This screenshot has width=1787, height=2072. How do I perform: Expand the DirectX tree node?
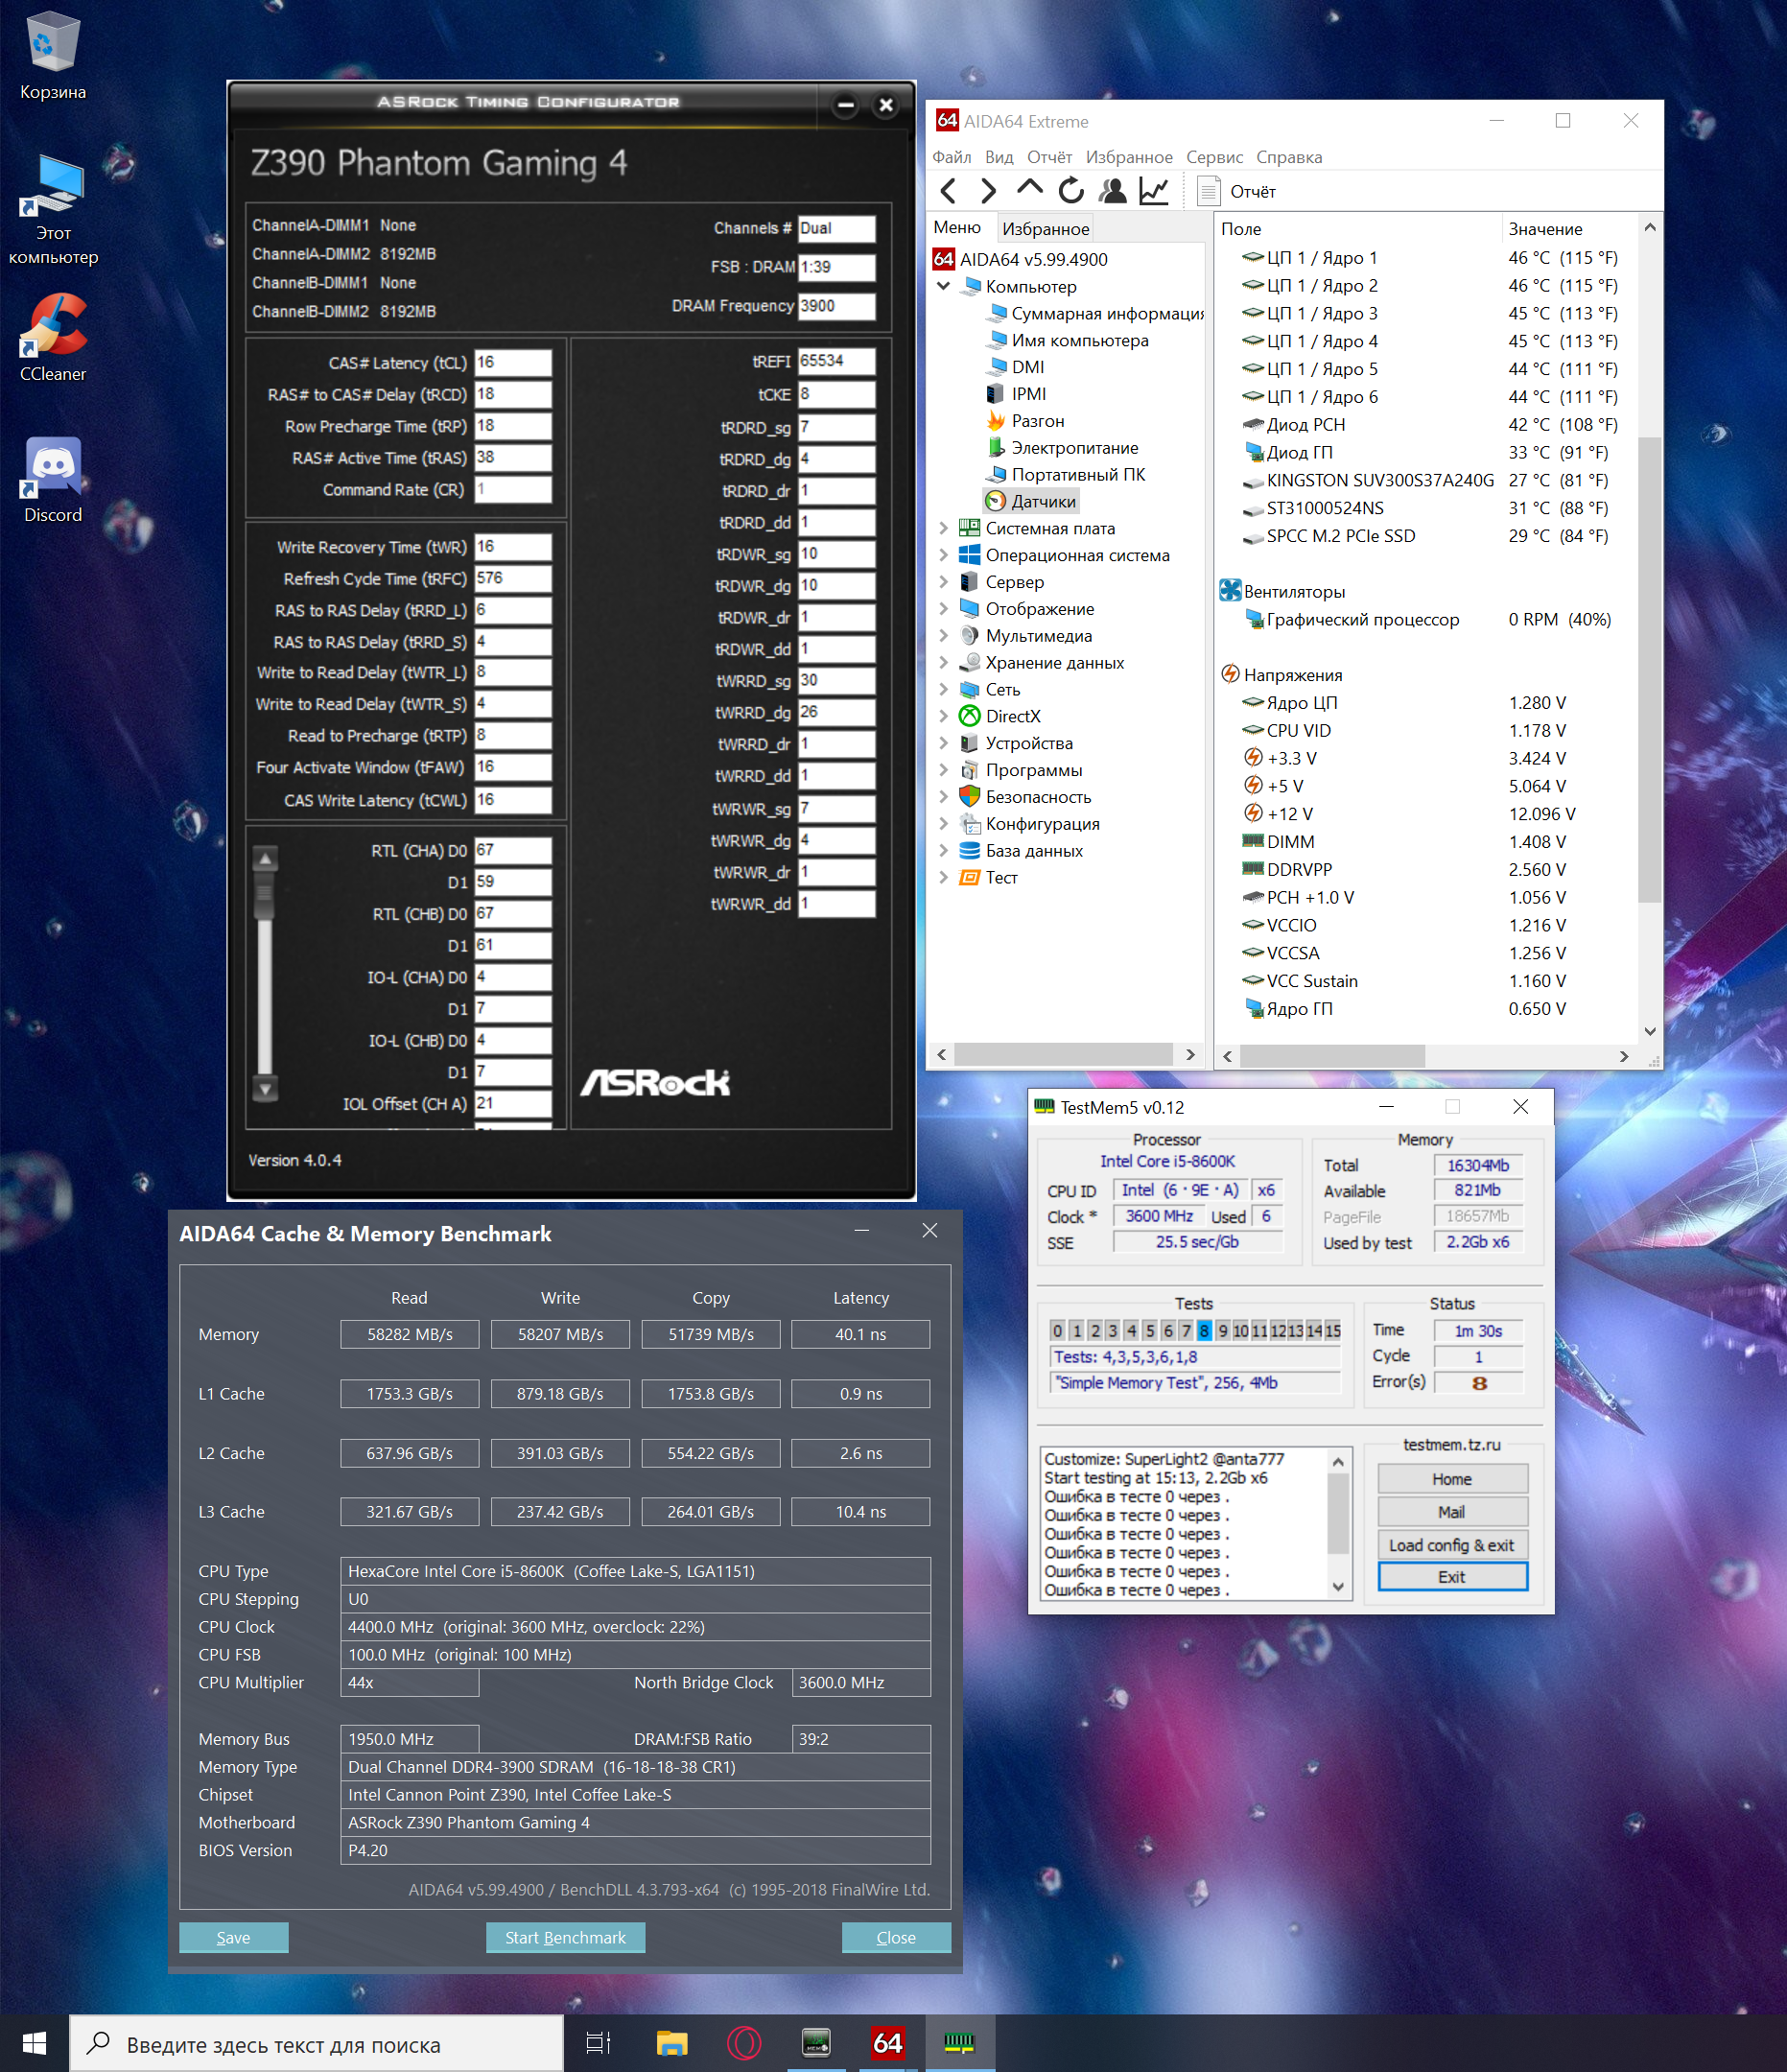coord(943,716)
